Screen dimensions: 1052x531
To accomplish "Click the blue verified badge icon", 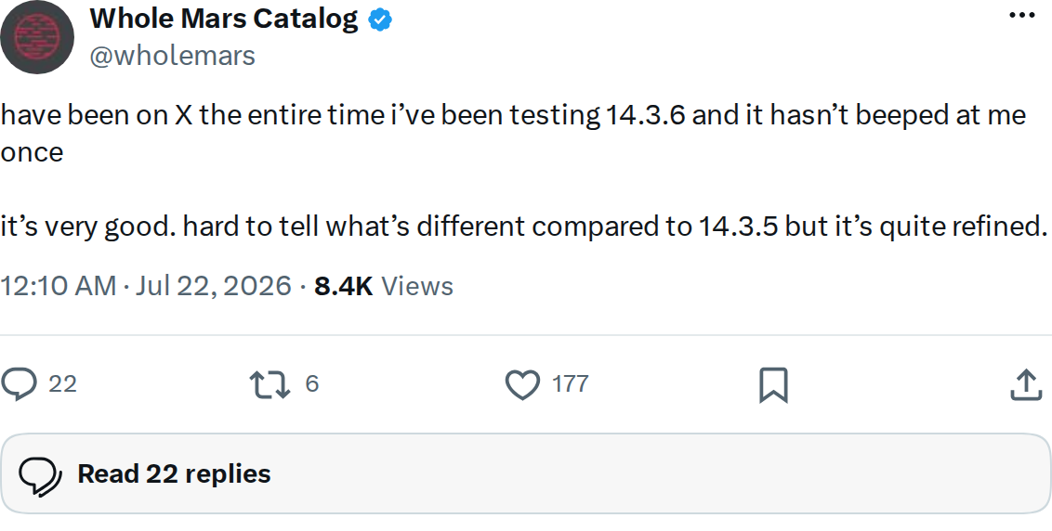I will (380, 20).
